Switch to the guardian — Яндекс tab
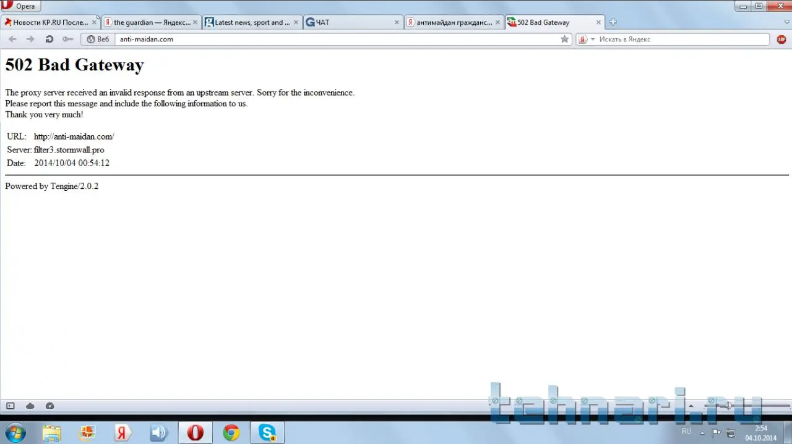 pyautogui.click(x=151, y=22)
